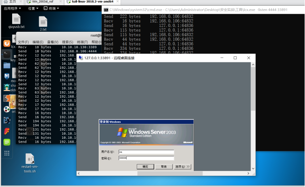
Task: Click the cmd.exe window title icon
Action: pos(106,10)
